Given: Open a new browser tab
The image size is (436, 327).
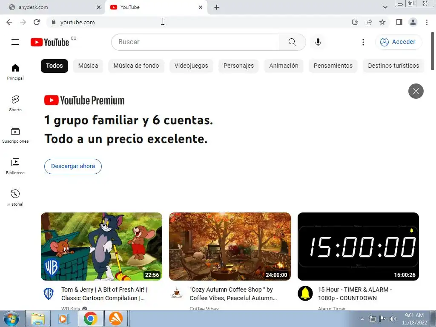Looking at the screenshot, I should [217, 7].
